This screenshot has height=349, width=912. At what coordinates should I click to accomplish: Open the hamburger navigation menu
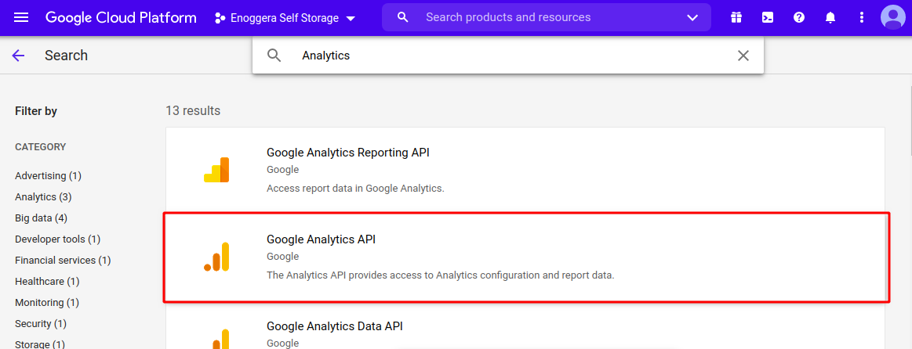point(21,17)
